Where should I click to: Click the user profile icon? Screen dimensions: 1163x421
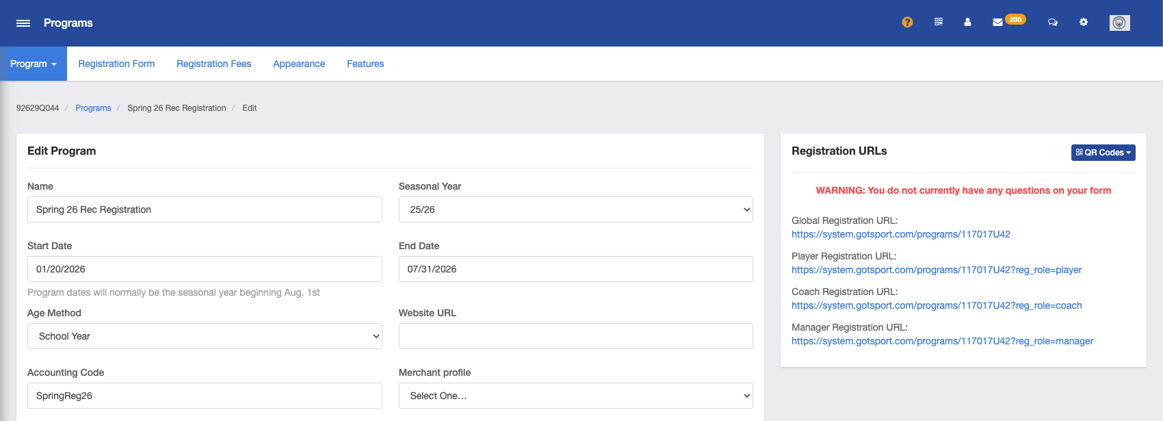coord(967,22)
